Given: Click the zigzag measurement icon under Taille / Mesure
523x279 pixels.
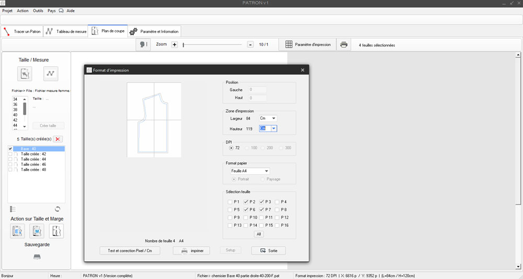Looking at the screenshot, I should point(51,74).
